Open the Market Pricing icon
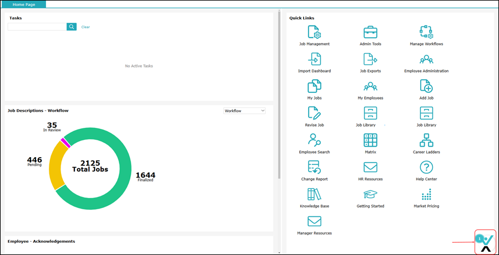Image resolution: width=499 pixels, height=255 pixels. (426, 194)
